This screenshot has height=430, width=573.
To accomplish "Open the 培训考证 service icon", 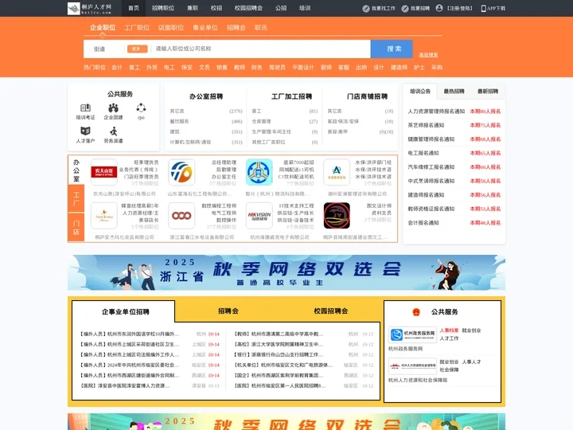I will (x=85, y=107).
